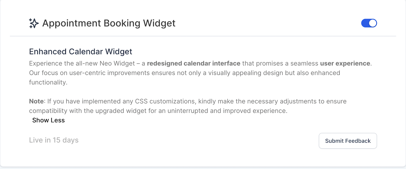Click the bold text redesigned calendar interface

194,63
